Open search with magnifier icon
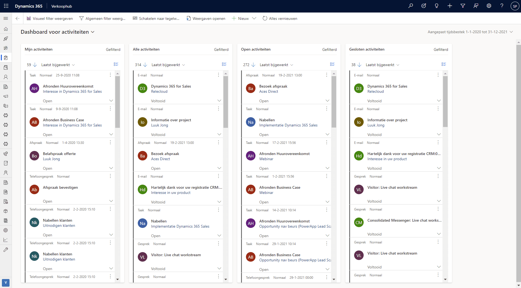The width and height of the screenshot is (521, 288). pyautogui.click(x=411, y=6)
